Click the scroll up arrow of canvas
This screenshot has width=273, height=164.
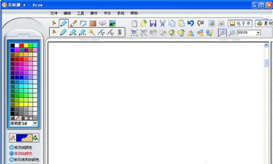tap(266, 45)
